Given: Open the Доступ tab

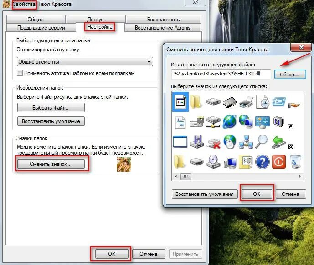Looking at the screenshot, I should [96, 20].
